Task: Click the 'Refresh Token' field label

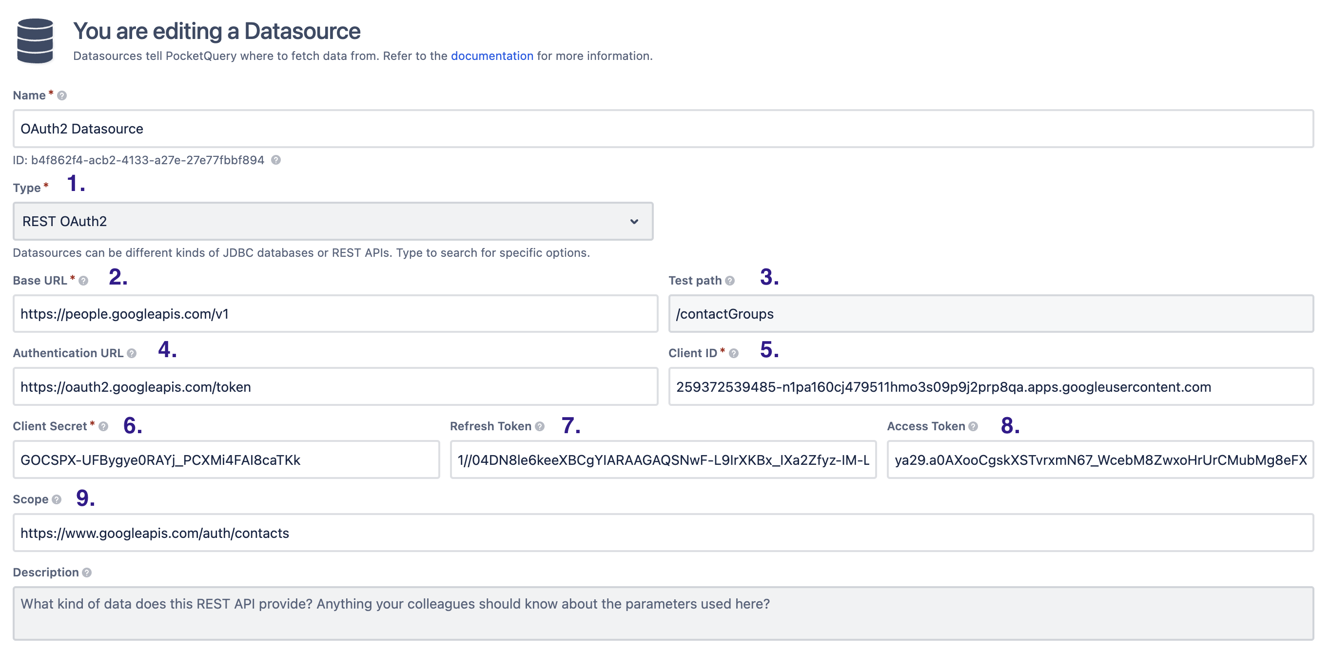Action: [490, 427]
